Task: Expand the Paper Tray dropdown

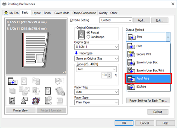Action: pos(97,92)
